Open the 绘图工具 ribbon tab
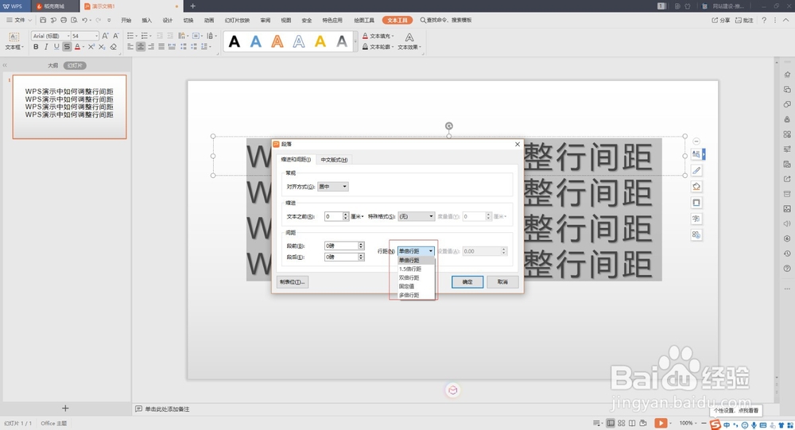This screenshot has height=430, width=795. click(x=364, y=21)
